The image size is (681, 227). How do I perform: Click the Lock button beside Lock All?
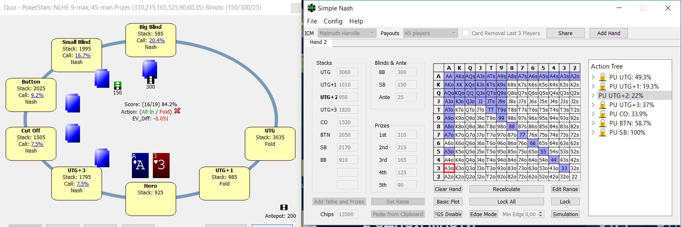click(565, 201)
